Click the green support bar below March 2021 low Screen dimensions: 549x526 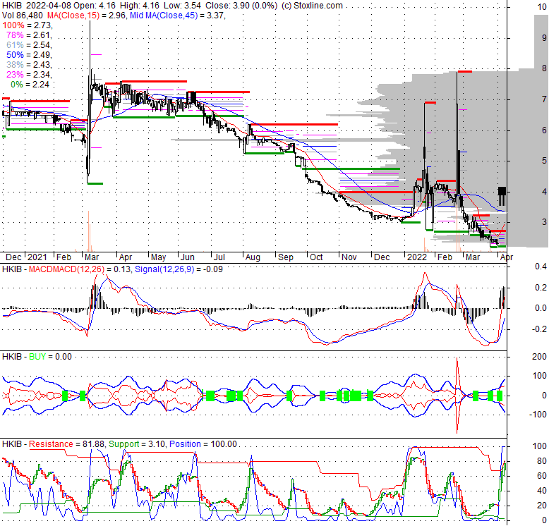point(95,183)
